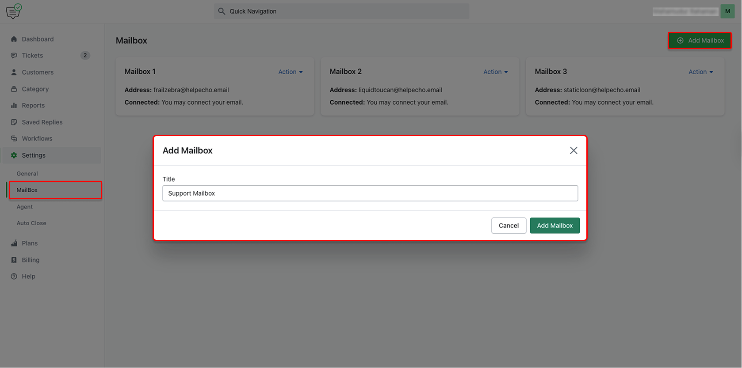Confirm with green Add Mailbox dialog button
Viewport: 742px width, 368px height.
[555, 225]
